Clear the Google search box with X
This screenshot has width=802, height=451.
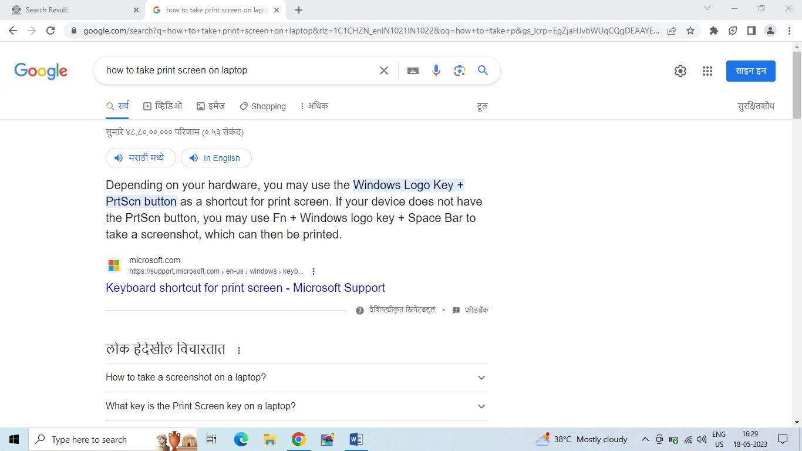click(x=384, y=70)
